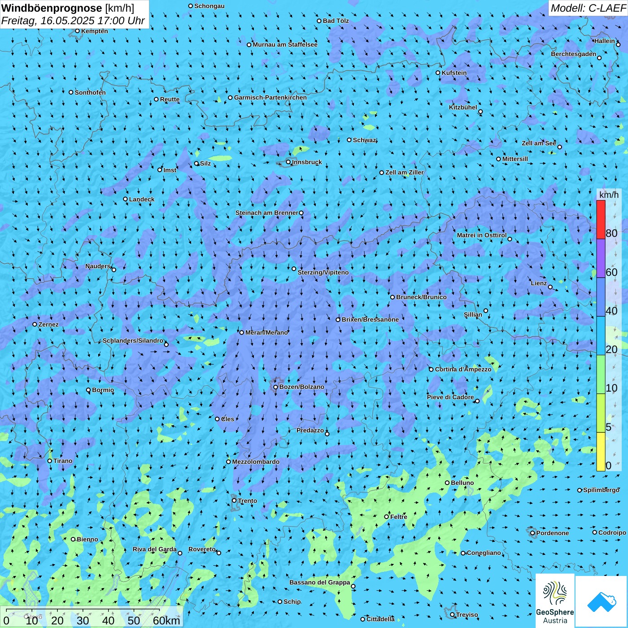Click the Hallein location dot
The height and width of the screenshot is (628, 628).
[x=618, y=44]
